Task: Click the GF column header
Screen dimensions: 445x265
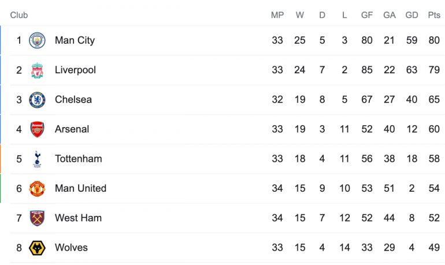Action: click(366, 15)
